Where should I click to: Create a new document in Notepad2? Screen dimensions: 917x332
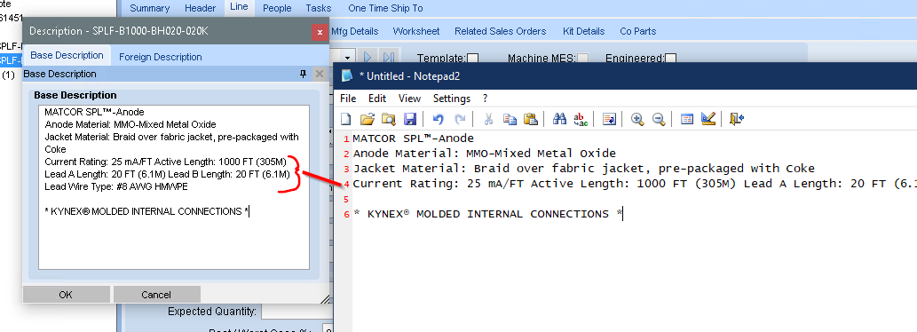click(x=346, y=119)
